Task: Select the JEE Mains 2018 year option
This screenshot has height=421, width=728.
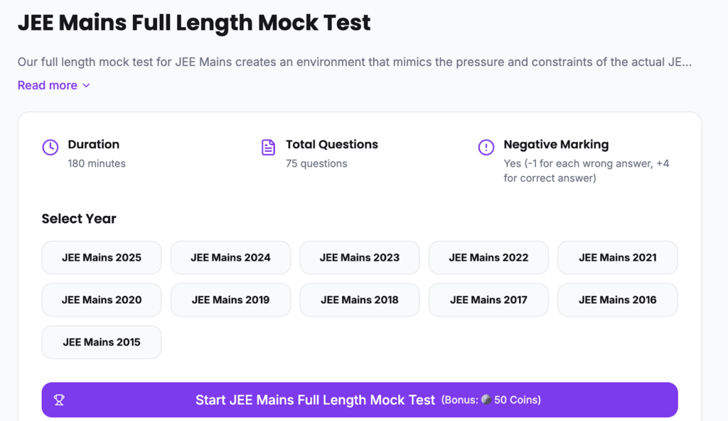Action: (360, 300)
